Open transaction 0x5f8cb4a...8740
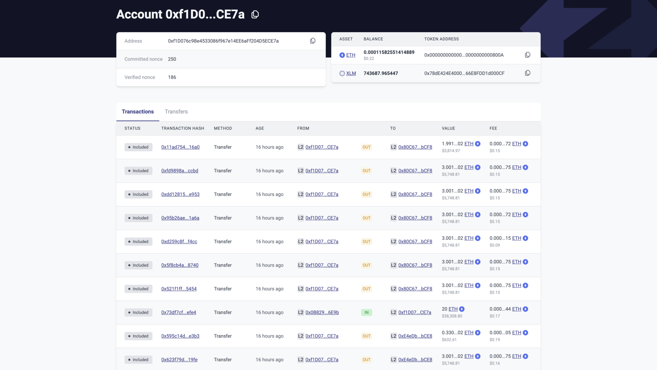Screen dimensions: 657x370 pos(180,265)
